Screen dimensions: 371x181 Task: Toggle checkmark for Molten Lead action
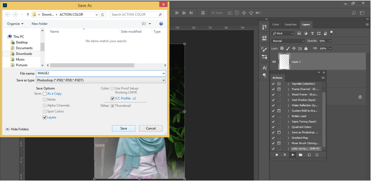click(273, 116)
